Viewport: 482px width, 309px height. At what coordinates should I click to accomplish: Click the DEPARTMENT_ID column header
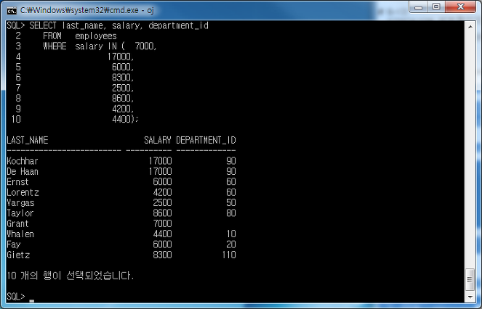[x=206, y=141]
